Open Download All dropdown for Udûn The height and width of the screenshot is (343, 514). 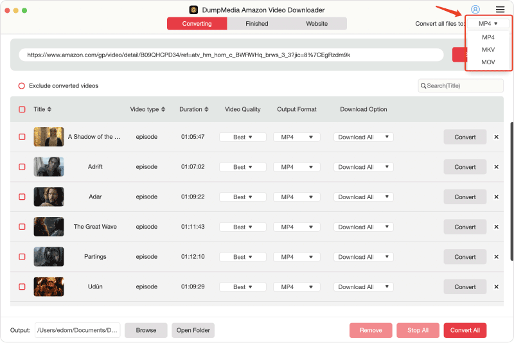click(x=363, y=287)
